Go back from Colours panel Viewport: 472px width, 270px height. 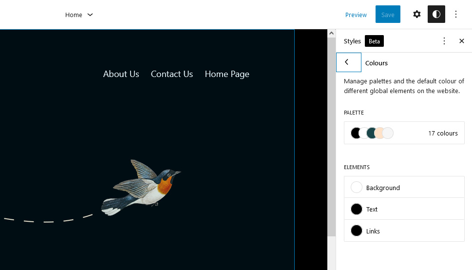[x=349, y=62]
